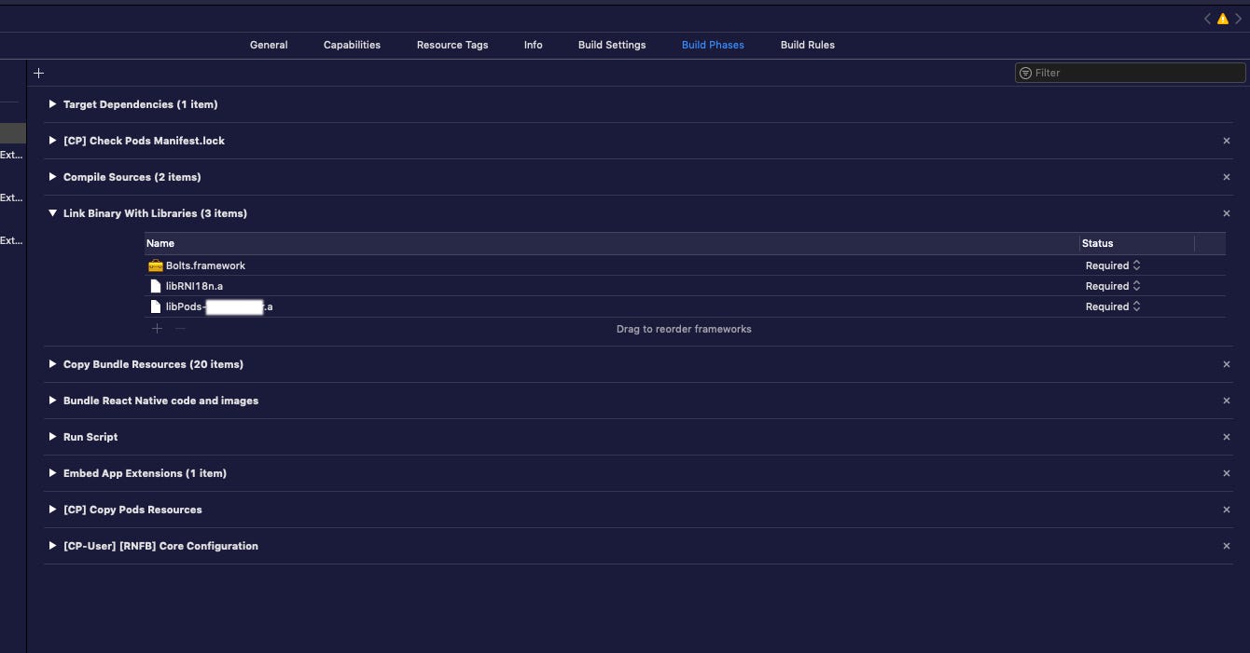Add a library with the plus button
Screen dimensions: 1250x653
click(157, 329)
